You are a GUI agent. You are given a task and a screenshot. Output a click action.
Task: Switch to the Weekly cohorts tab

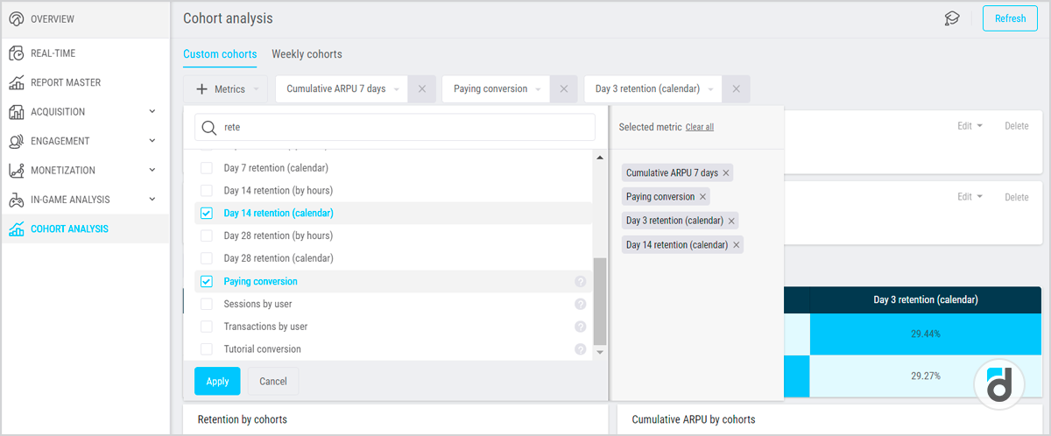pos(307,54)
